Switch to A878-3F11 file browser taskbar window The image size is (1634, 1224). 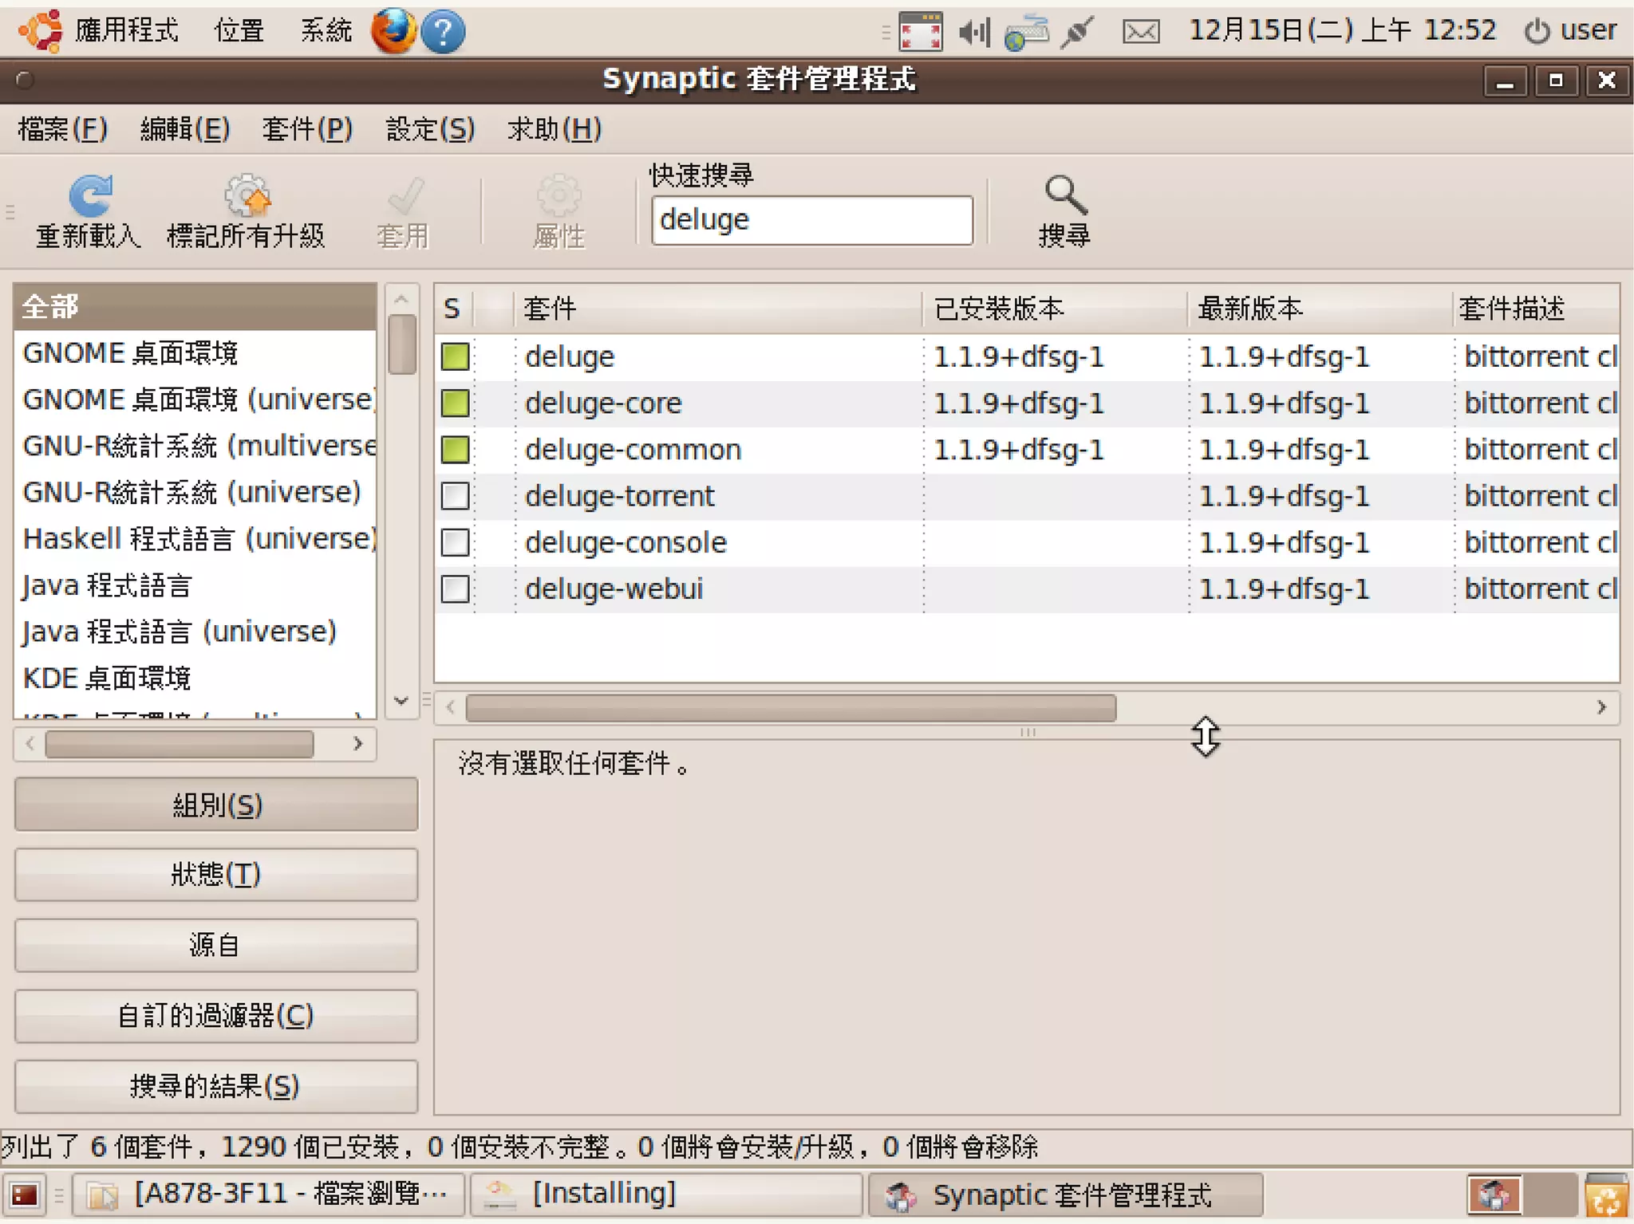[x=269, y=1194]
